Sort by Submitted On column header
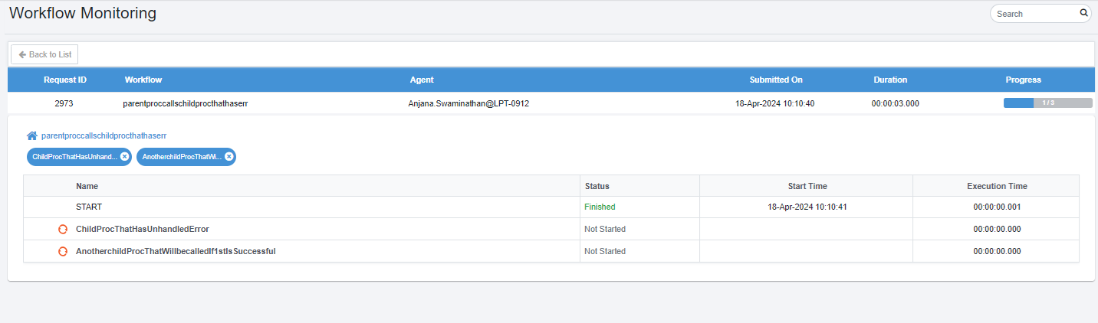The width and height of the screenshot is (1098, 323). tap(776, 80)
